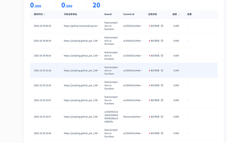Click the 执行失败 status in the 08:24 row

[x=155, y=41]
